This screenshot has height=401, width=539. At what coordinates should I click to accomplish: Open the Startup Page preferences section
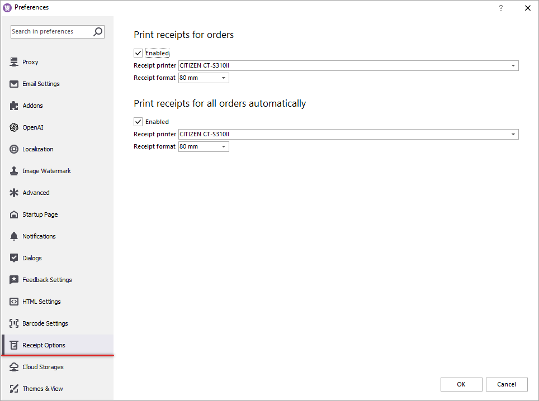point(40,214)
